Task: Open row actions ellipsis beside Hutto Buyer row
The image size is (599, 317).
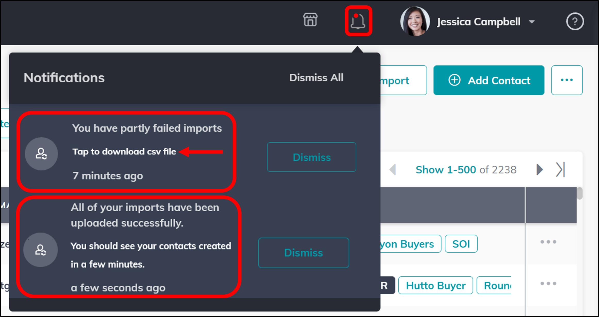Action: point(548,284)
